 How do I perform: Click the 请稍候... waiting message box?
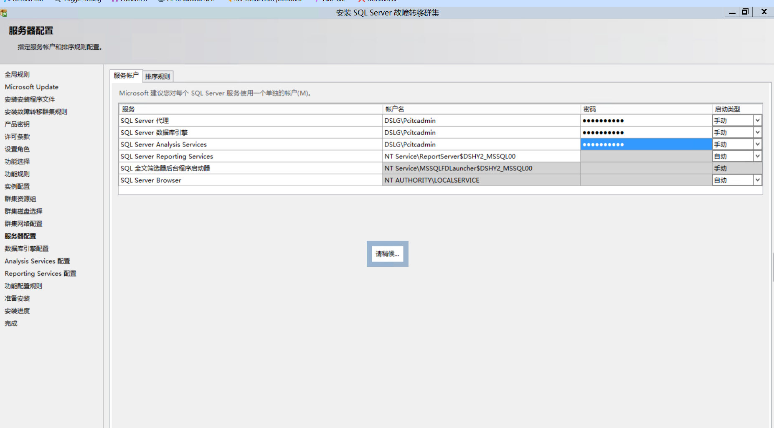387,254
